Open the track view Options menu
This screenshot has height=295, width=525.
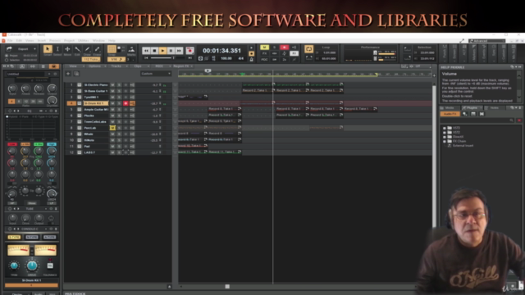coord(95,66)
